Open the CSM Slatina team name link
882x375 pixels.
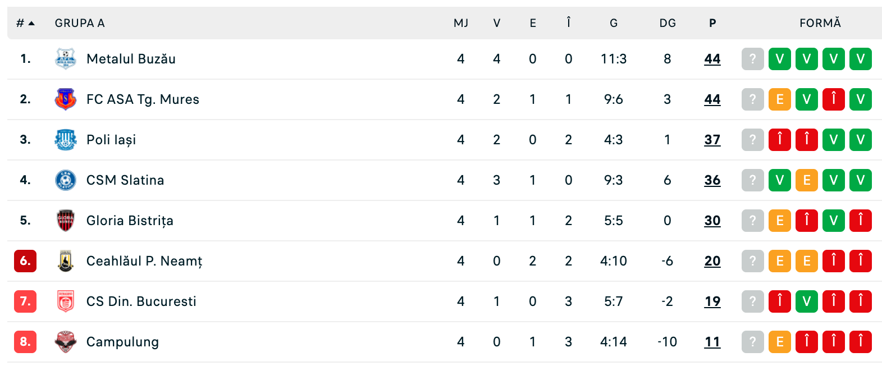pos(125,180)
